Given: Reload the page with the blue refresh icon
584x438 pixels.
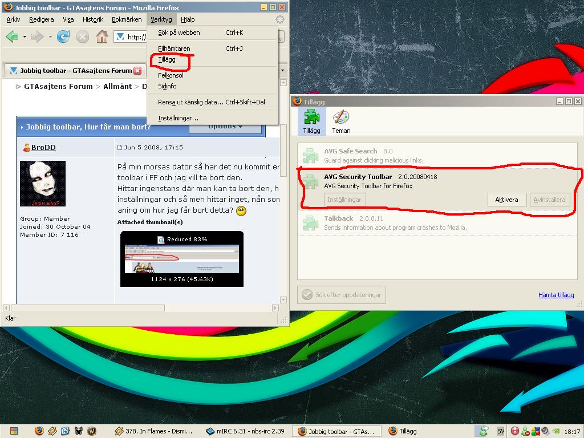Looking at the screenshot, I should [63, 36].
